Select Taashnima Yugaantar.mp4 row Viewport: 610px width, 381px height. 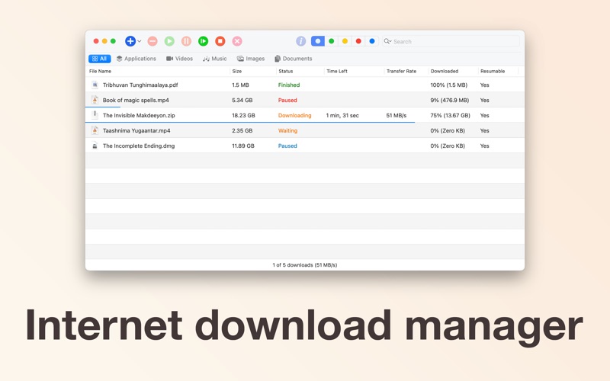click(x=304, y=130)
